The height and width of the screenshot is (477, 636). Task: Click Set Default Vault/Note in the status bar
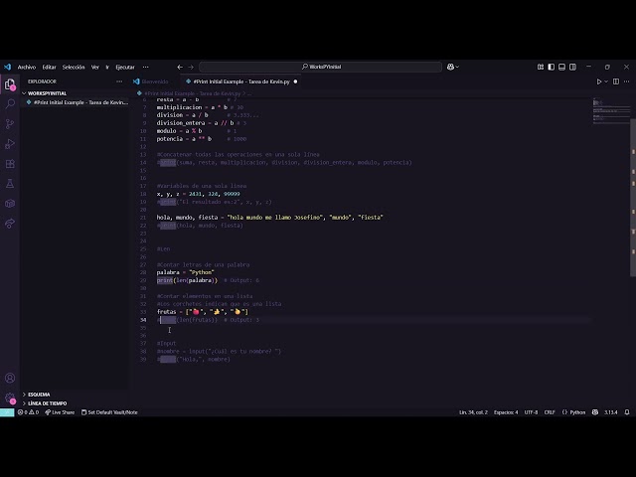tap(109, 412)
